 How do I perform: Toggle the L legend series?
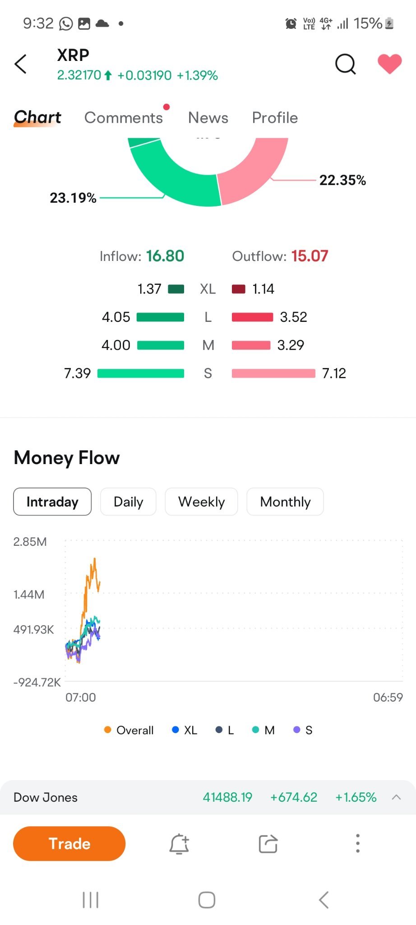point(225,730)
